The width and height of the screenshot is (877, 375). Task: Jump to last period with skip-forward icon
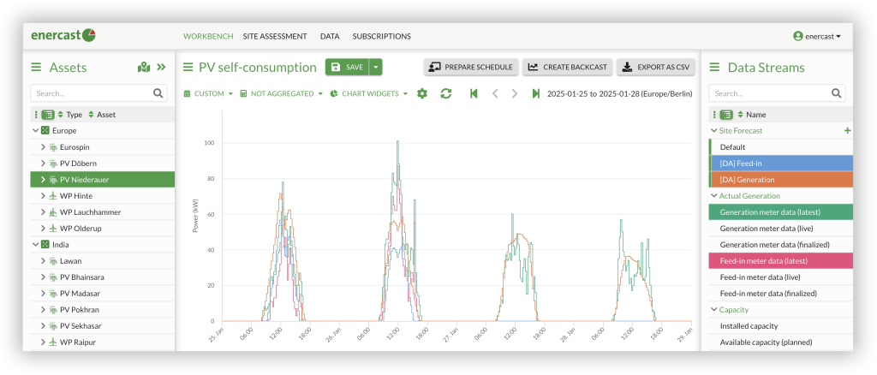536,93
